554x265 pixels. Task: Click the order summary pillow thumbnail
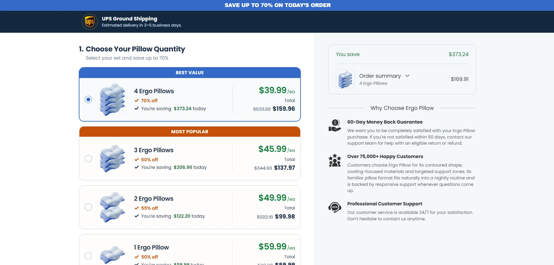(345, 79)
